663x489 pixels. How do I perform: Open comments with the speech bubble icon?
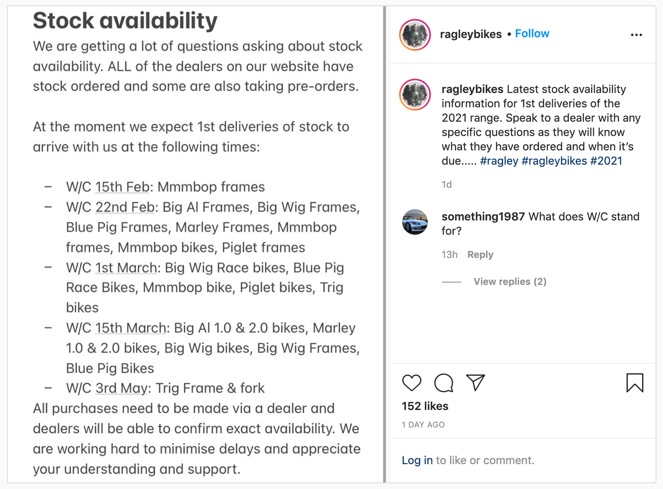tap(444, 383)
